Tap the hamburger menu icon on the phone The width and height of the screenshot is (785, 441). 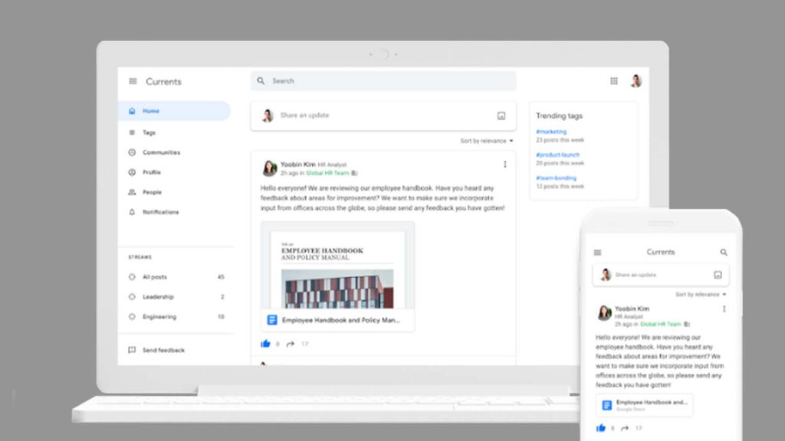coord(598,252)
